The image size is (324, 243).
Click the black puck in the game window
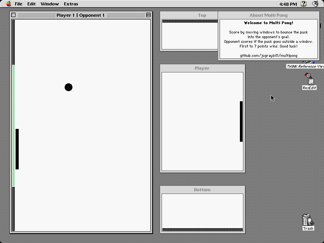[x=69, y=87]
